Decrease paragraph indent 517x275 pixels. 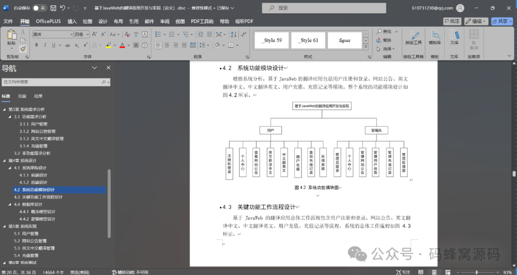(x=201, y=34)
